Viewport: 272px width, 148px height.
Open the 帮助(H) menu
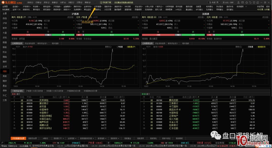click(x=88, y=3)
